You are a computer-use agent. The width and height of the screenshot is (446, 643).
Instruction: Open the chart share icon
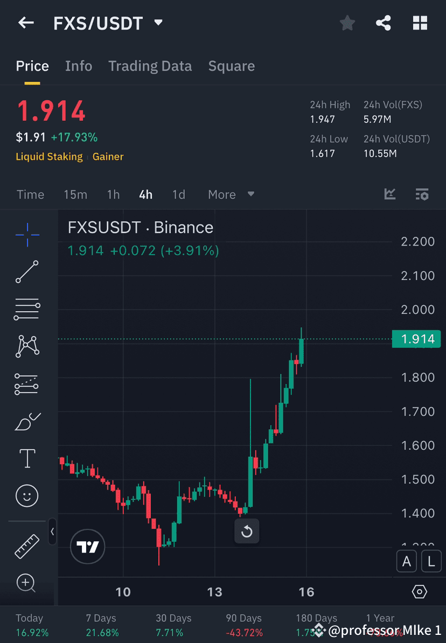coord(384,23)
